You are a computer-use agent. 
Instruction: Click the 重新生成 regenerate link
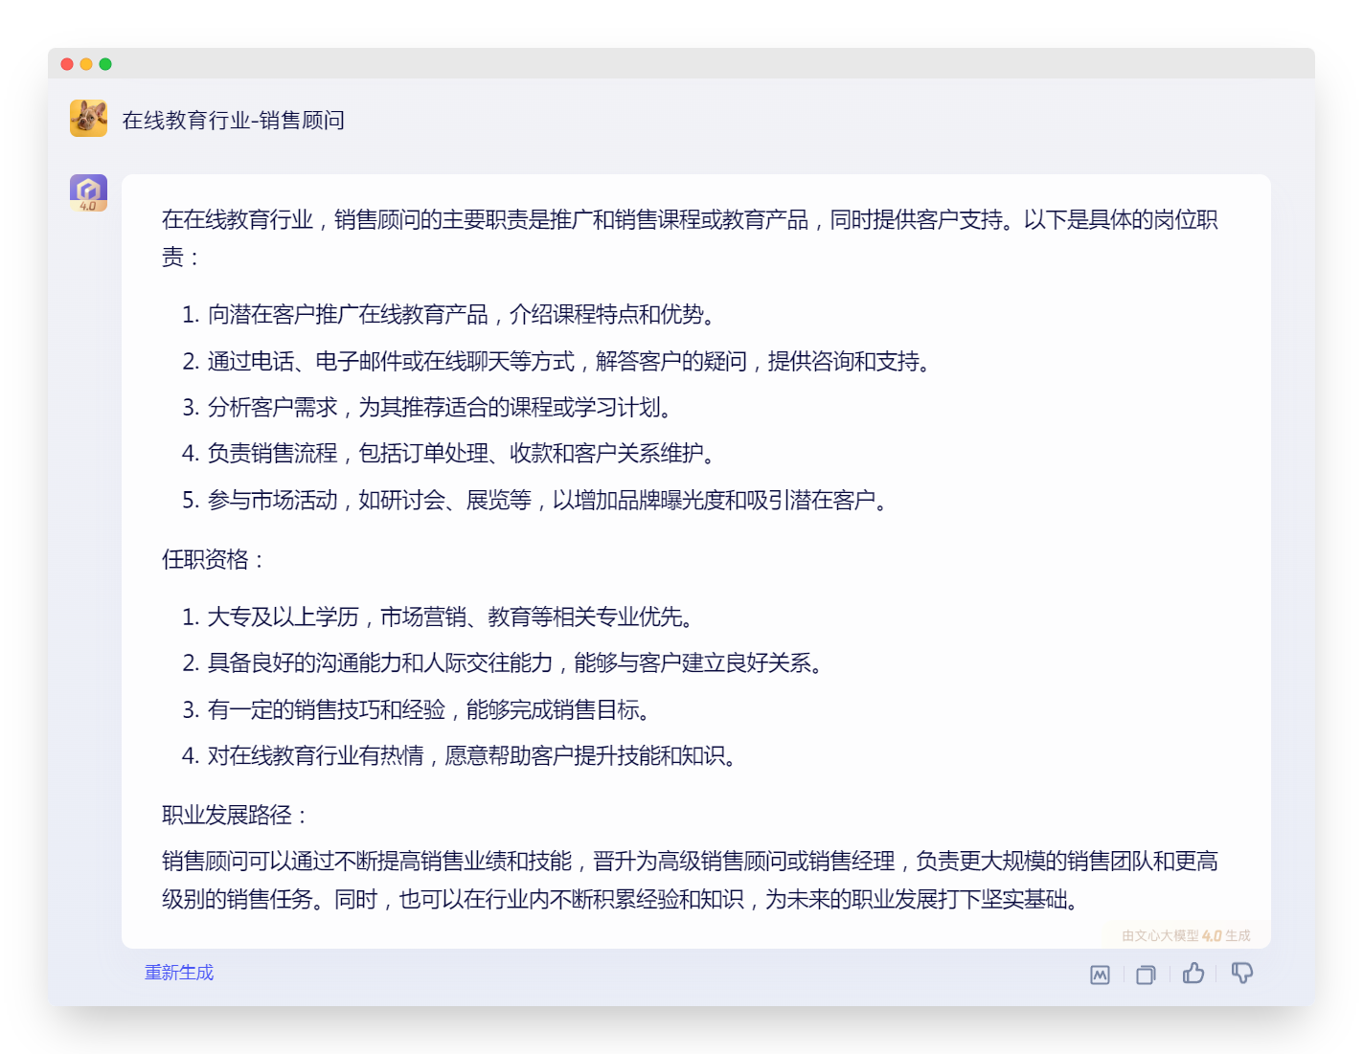click(179, 973)
